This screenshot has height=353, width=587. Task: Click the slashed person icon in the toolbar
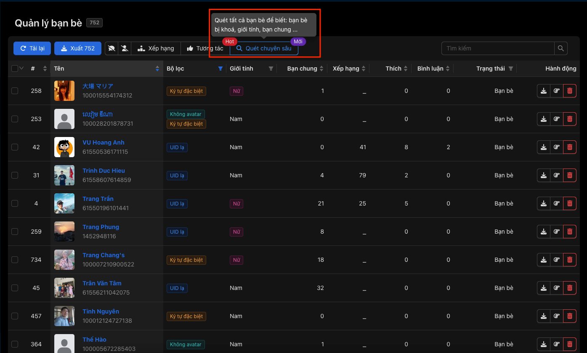click(x=125, y=48)
